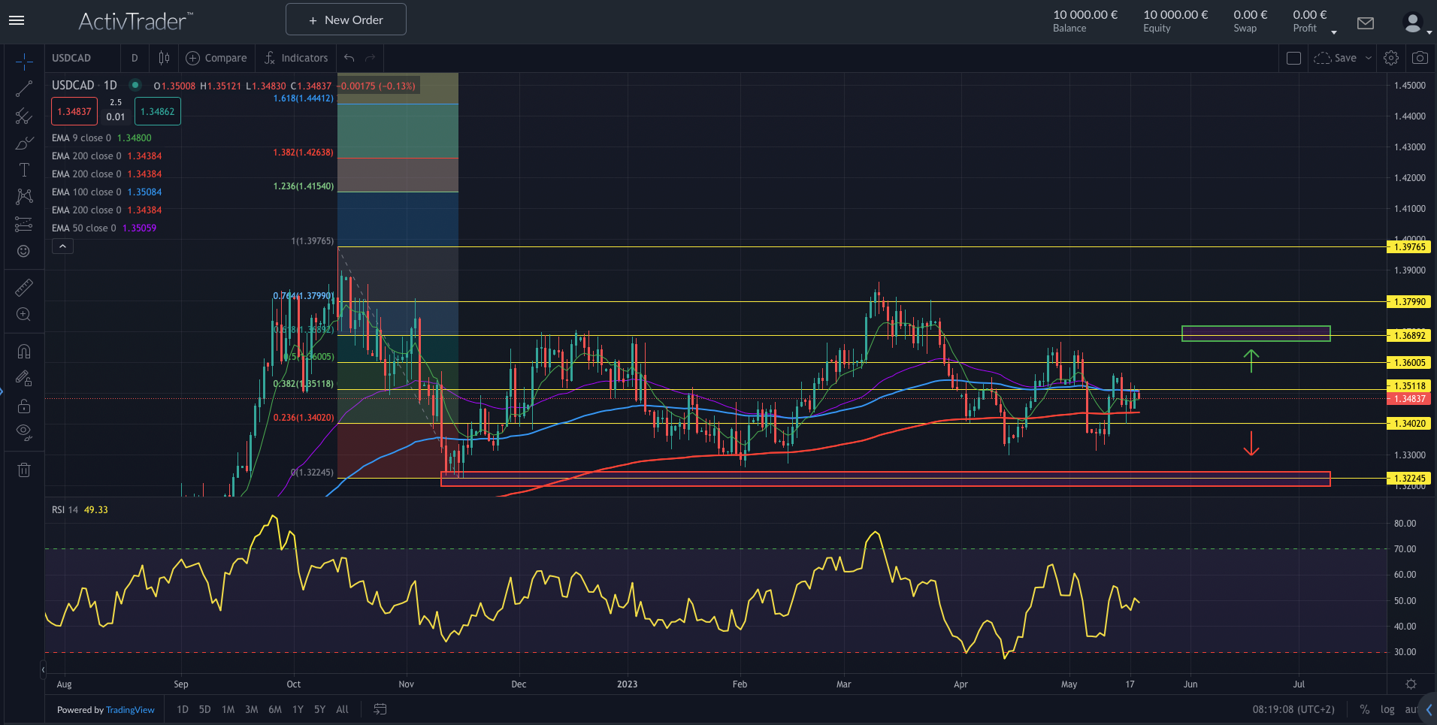Lock all drawing tools

coord(24,406)
